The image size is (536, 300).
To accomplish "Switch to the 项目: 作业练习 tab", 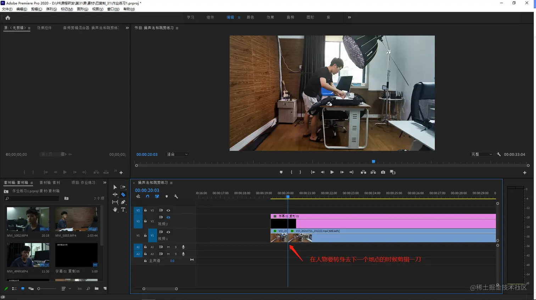I will (83, 183).
